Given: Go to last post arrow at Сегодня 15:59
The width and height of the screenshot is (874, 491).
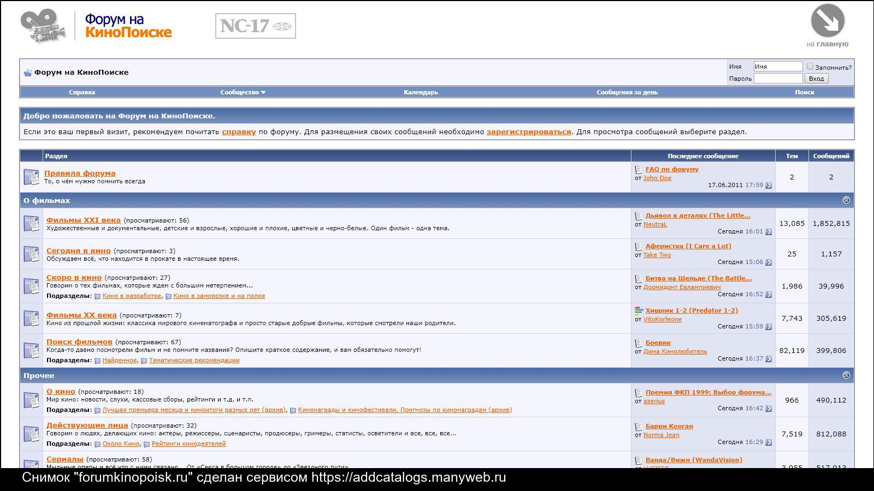Looking at the screenshot, I should click(769, 327).
